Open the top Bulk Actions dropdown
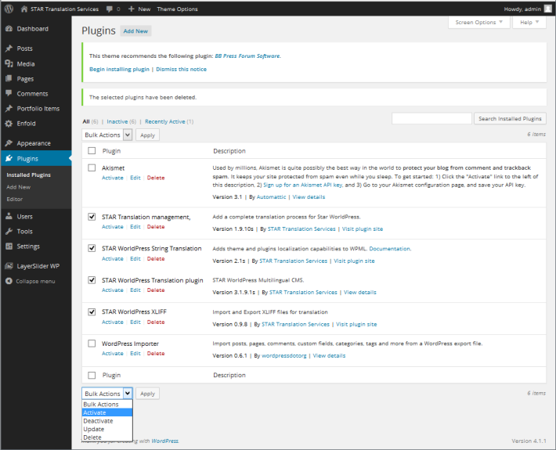Image resolution: width=556 pixels, height=450 pixels. [x=107, y=135]
